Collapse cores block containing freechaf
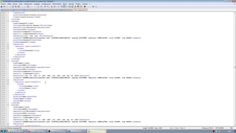The height and width of the screenshot is (133, 236). click(8, 48)
